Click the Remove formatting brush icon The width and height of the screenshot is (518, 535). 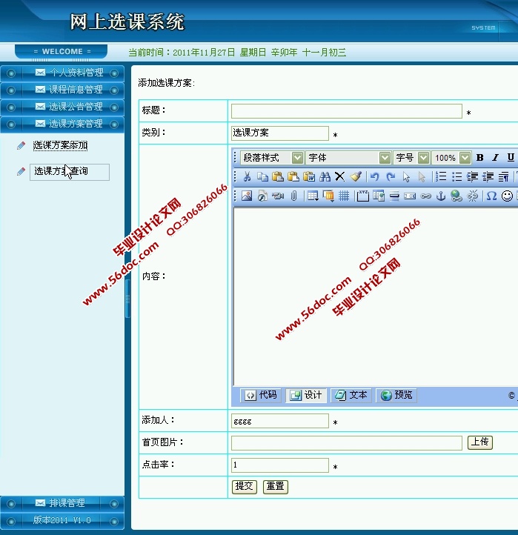pos(356,176)
